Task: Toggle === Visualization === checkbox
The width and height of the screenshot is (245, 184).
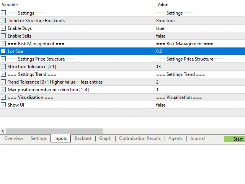Action: (x=3, y=97)
